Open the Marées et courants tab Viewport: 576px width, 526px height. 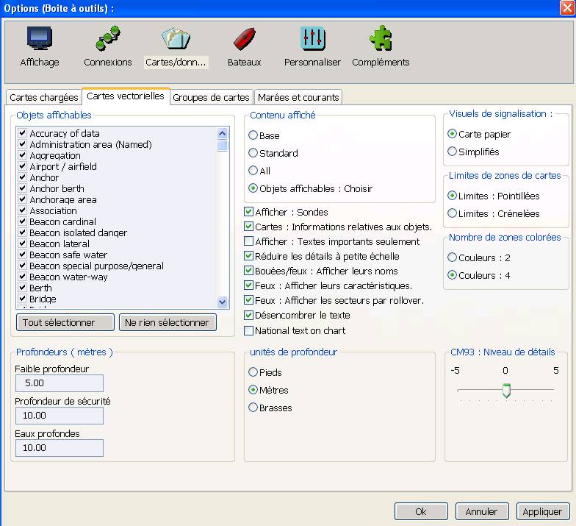click(298, 97)
